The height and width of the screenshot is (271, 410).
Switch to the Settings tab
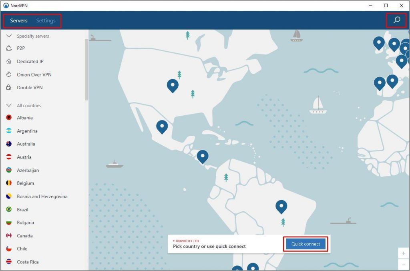[x=46, y=20]
